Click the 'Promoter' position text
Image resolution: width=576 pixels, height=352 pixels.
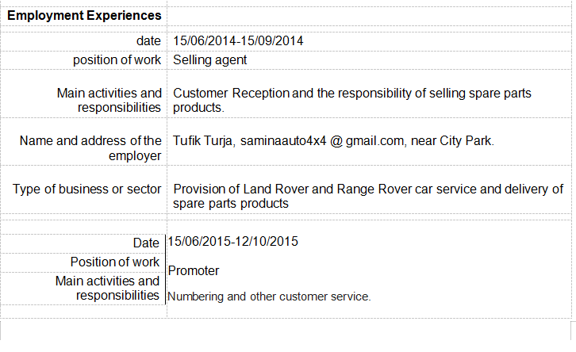point(194,270)
